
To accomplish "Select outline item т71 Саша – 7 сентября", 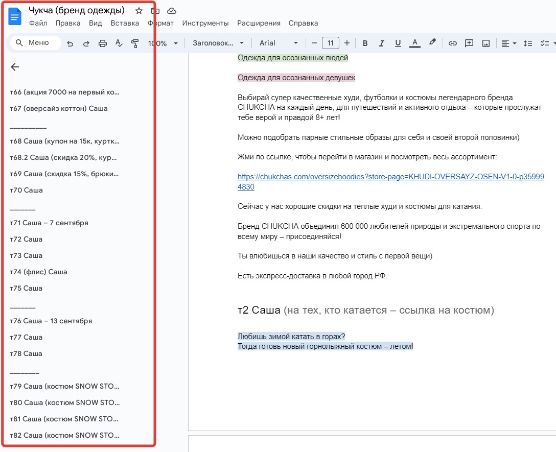I will coord(49,223).
